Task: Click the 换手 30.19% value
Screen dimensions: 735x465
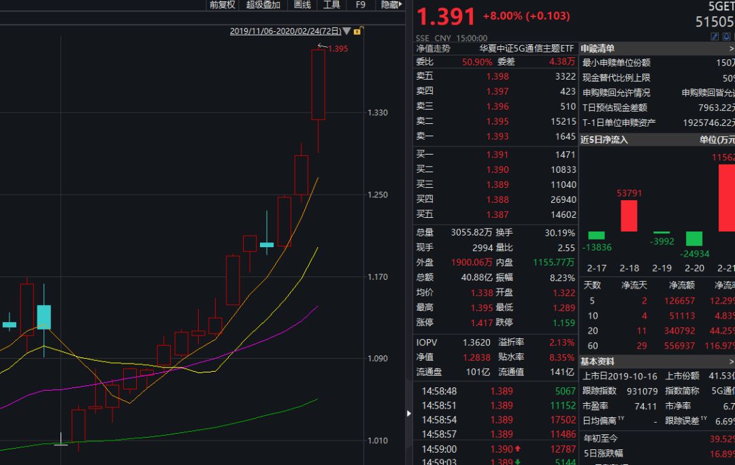Action: 559,233
